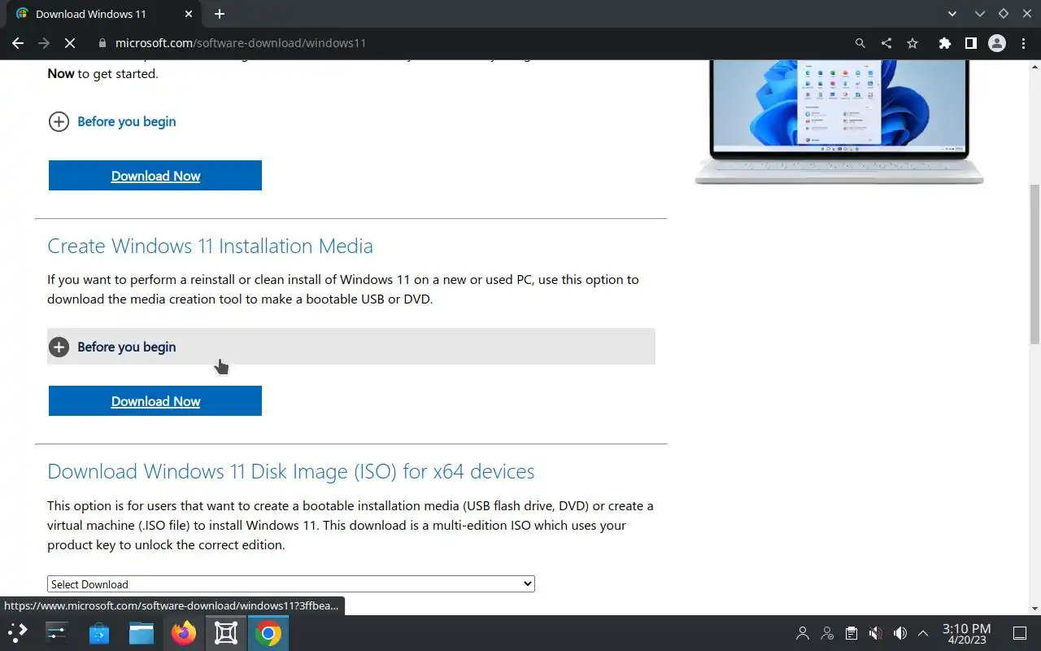Open the tab search chevron in title bar
1041x651 pixels.
pos(952,14)
